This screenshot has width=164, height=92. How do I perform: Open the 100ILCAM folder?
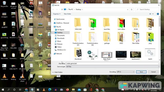point(78,24)
